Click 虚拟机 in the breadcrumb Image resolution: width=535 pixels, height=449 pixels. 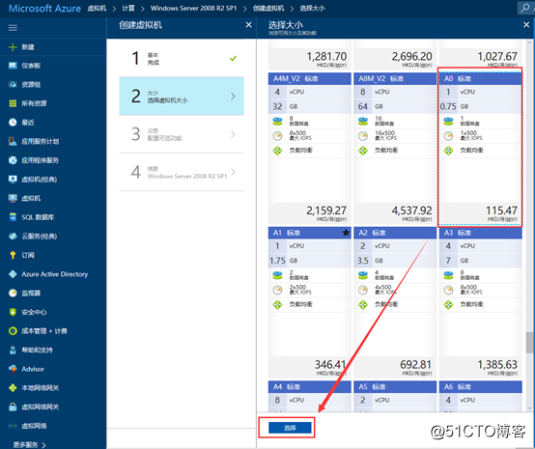[x=97, y=8]
